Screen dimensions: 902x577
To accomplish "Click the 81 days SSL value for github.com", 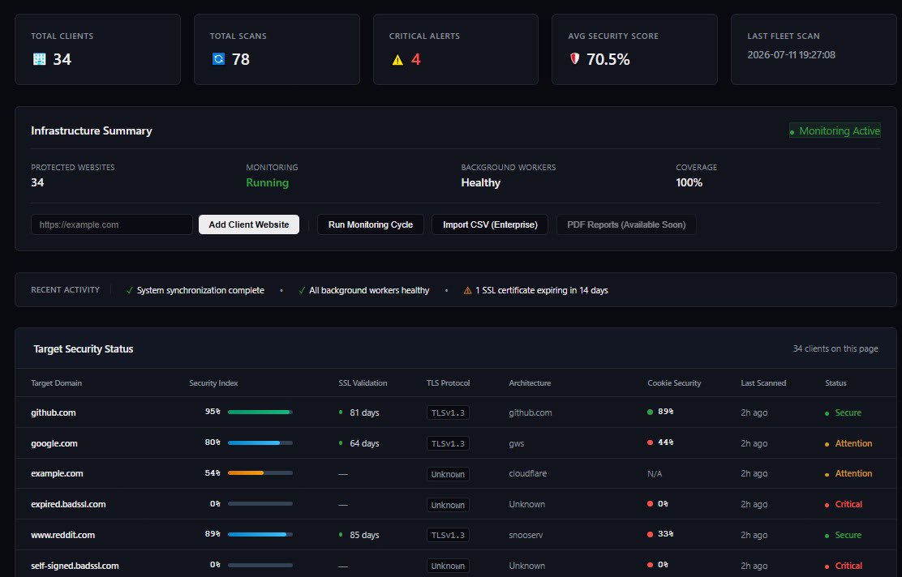I will point(364,412).
